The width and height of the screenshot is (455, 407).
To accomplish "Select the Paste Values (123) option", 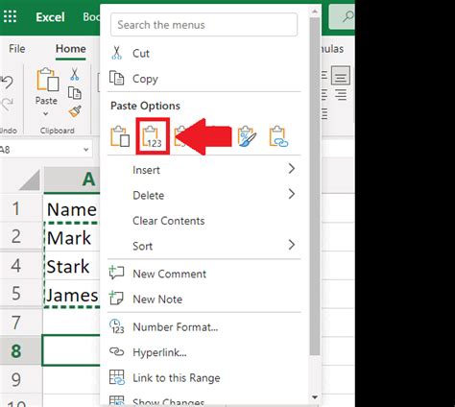I will [153, 136].
